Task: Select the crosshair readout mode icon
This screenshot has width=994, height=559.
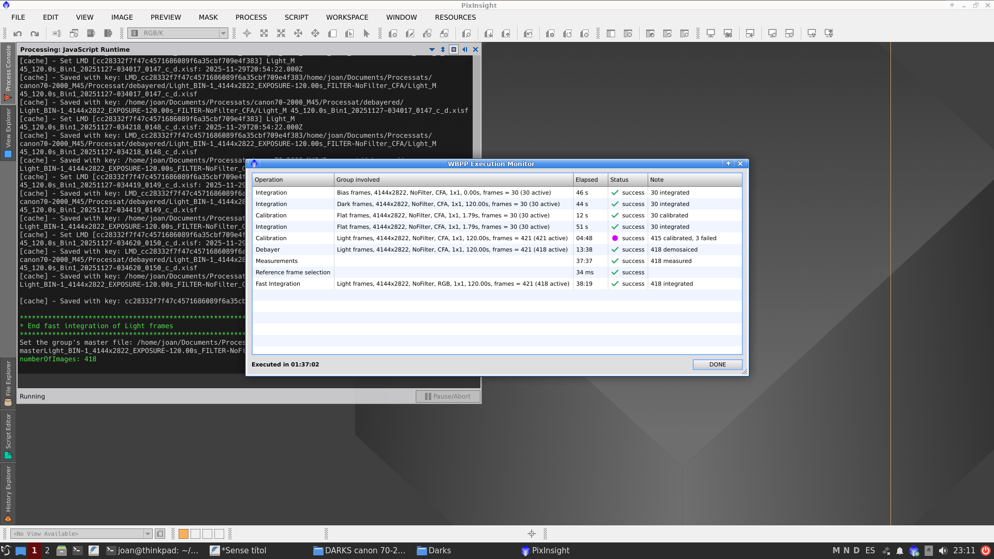Action: (x=247, y=34)
